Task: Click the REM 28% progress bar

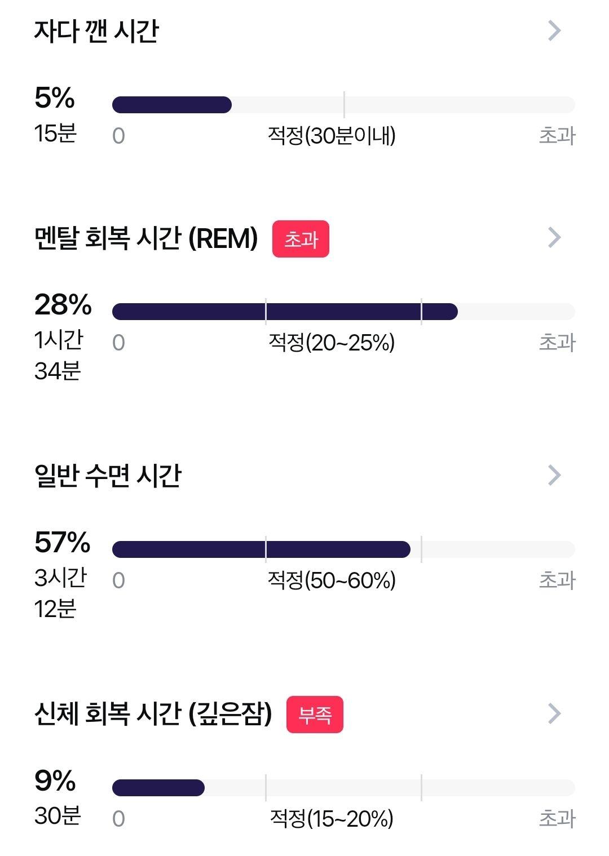Action: 343,312
